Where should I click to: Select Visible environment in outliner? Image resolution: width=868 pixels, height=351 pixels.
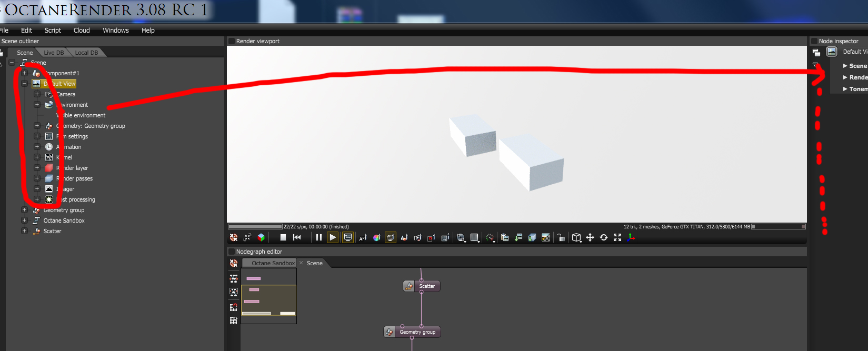coord(81,115)
